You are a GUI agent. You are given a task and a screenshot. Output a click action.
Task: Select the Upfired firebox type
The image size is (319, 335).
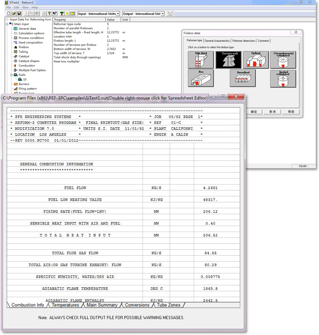(256, 60)
